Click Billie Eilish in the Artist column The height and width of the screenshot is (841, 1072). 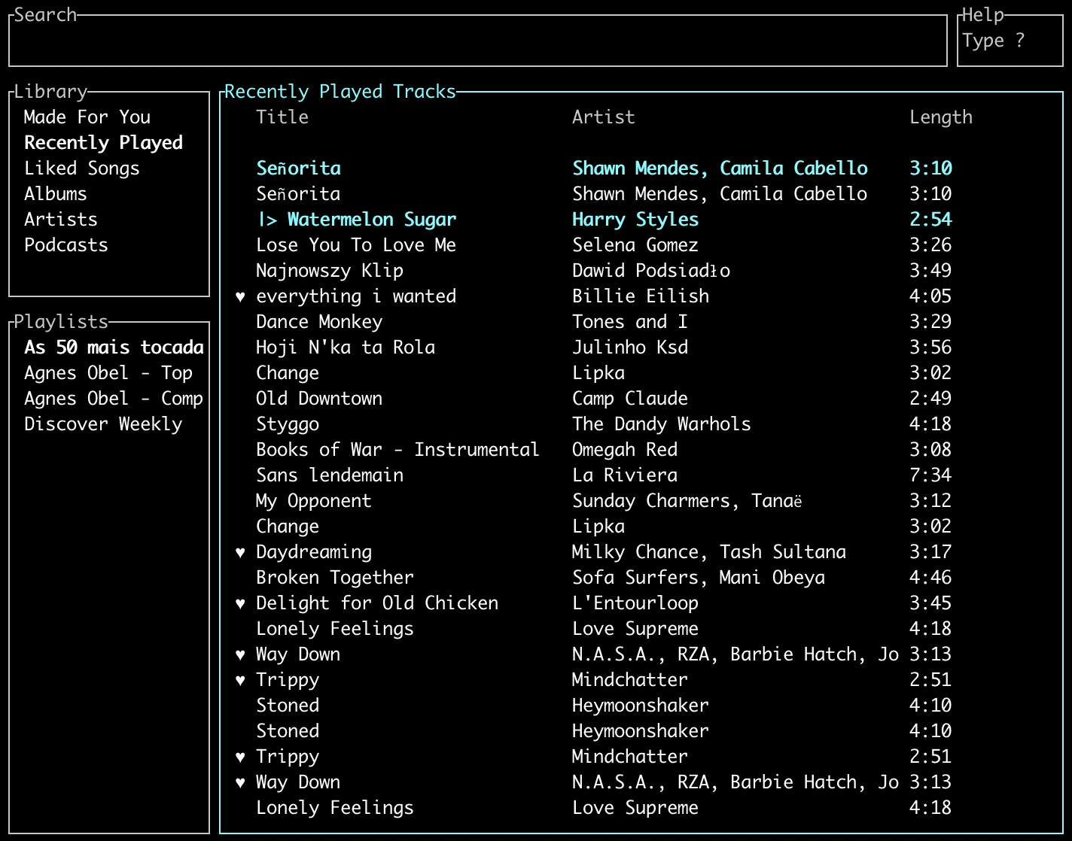pos(641,296)
